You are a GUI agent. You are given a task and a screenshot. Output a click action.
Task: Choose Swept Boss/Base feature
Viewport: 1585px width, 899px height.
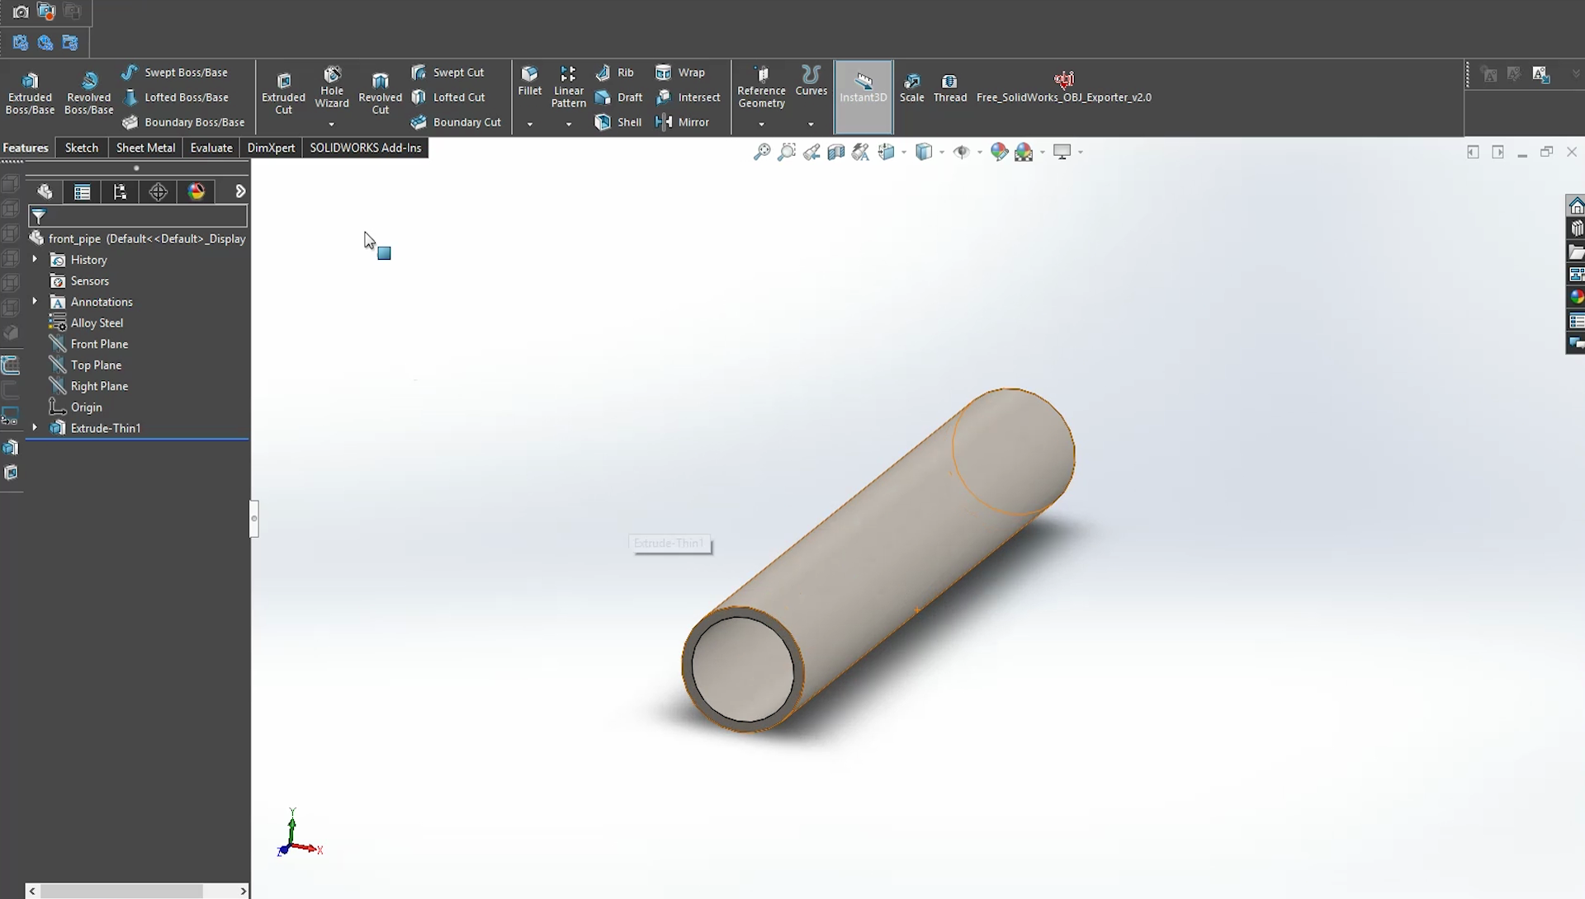[174, 73]
